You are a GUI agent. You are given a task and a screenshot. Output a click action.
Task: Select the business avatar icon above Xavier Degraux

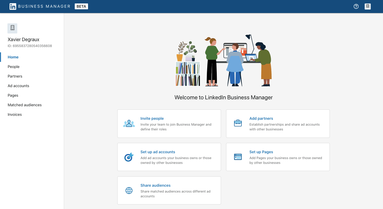12,28
